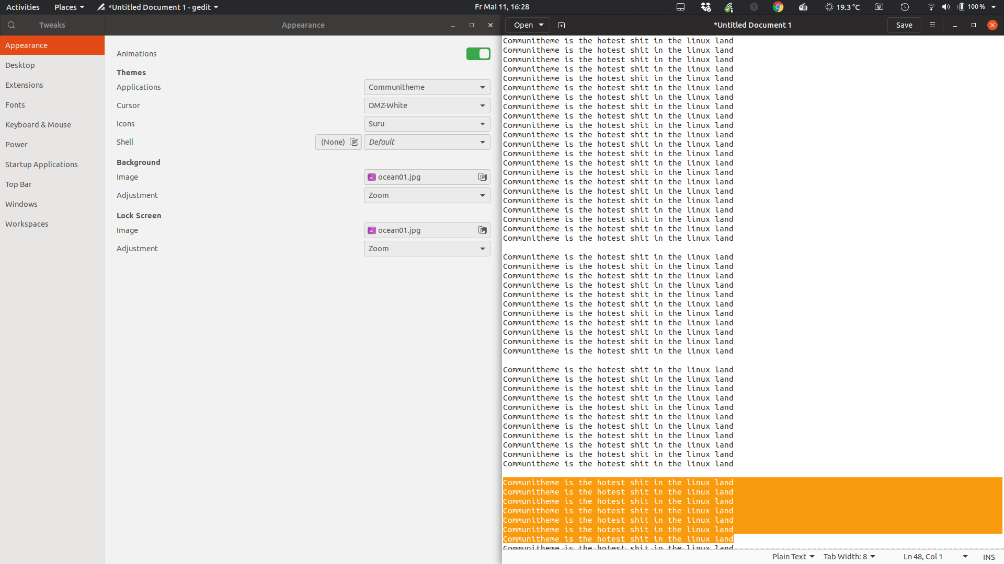Open the Activities menu
1004x564 pixels.
pos(22,7)
